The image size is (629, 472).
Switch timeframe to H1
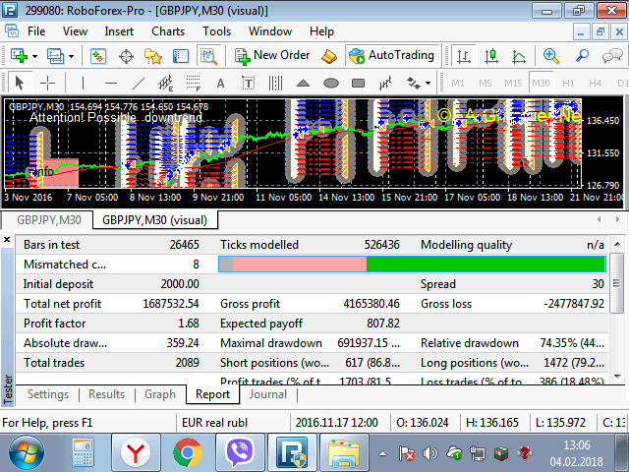click(x=568, y=83)
